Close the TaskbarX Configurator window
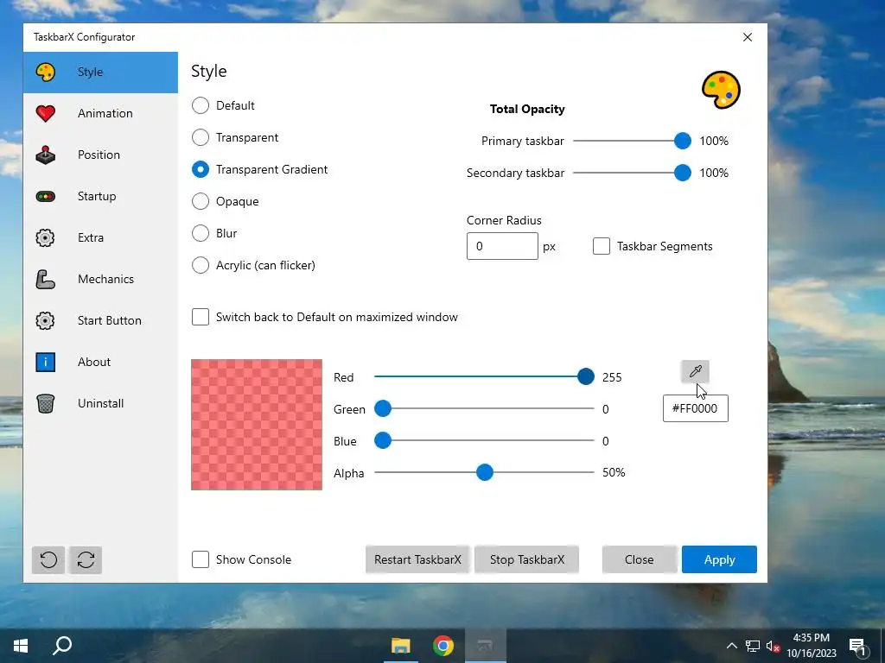 click(748, 37)
